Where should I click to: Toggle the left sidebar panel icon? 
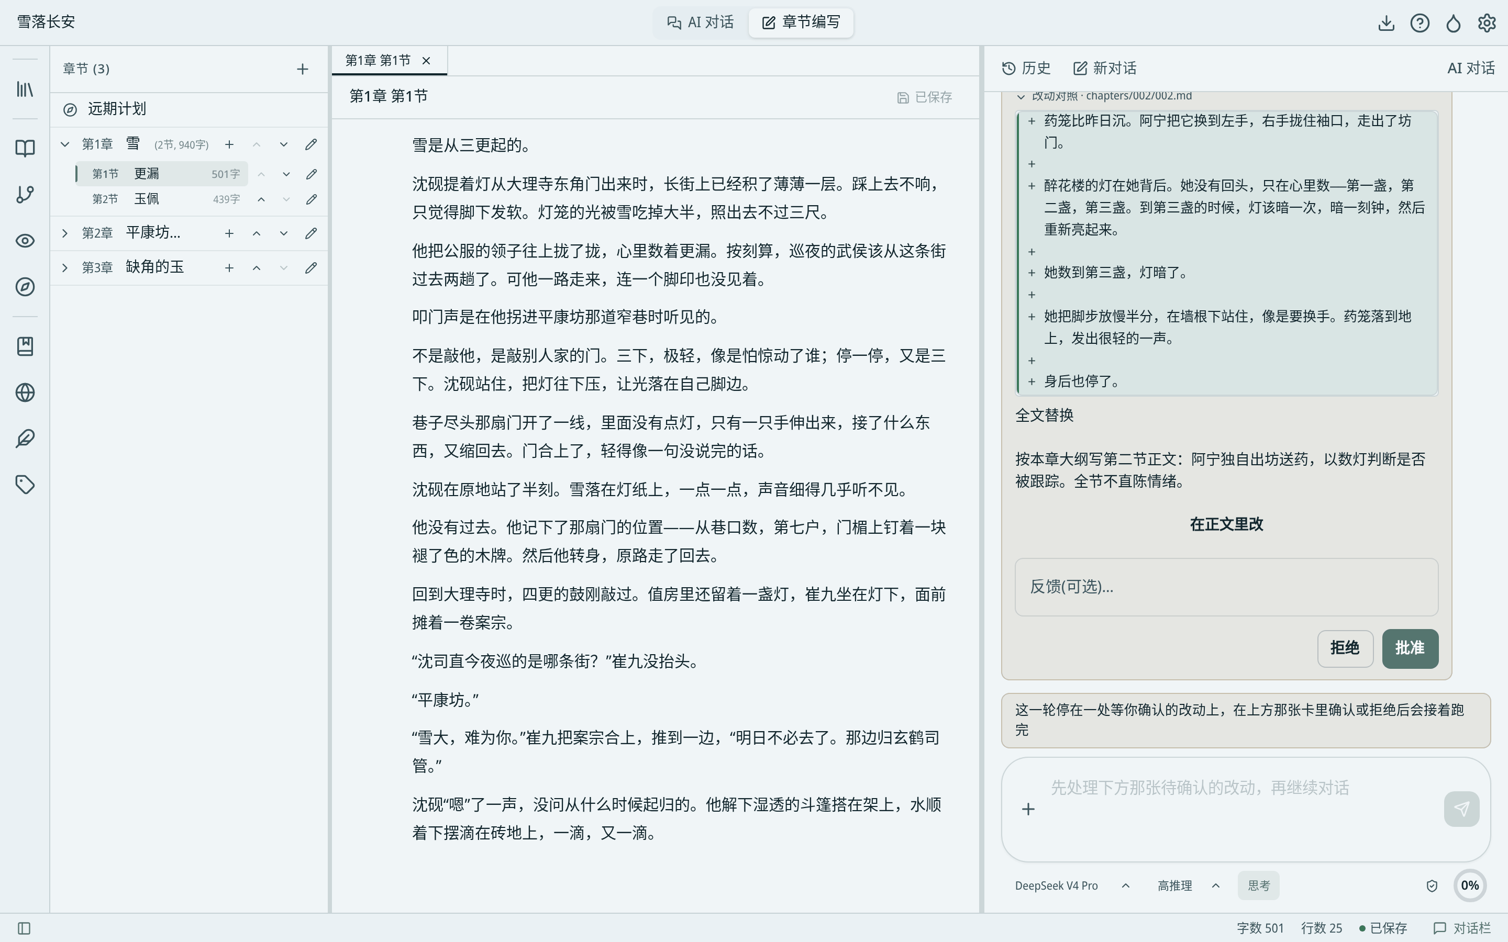pos(24,928)
